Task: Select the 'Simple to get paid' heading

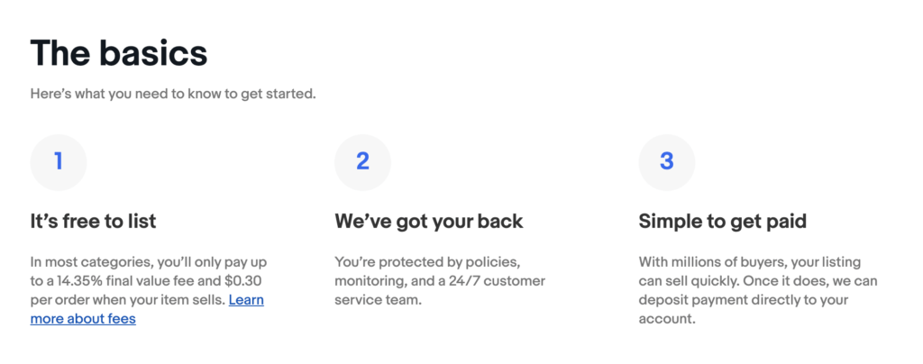Action: tap(722, 221)
